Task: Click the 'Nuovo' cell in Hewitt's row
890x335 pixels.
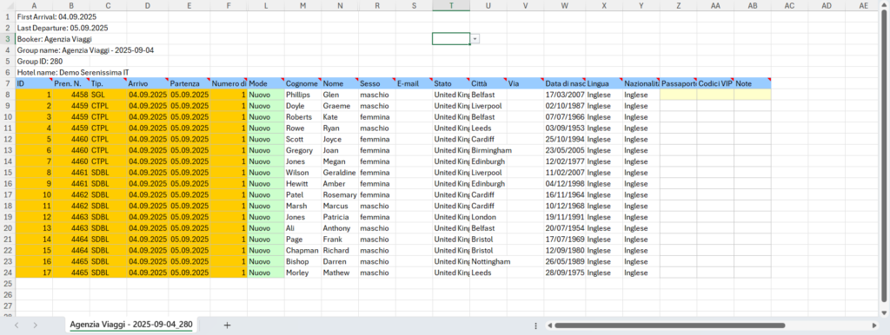Action: (x=266, y=184)
